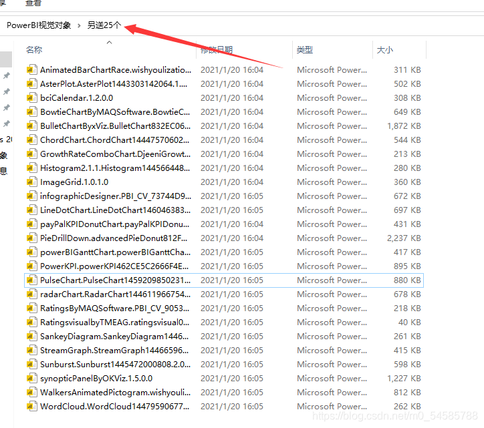Screen dimensions: 484x428
Task: Select the WalkersAnimatedPictogram.wishyouli... file name
Action: click(116, 393)
